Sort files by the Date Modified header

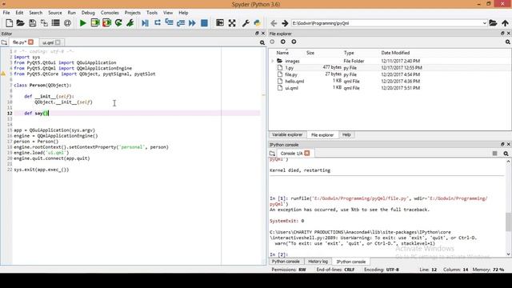(395, 53)
